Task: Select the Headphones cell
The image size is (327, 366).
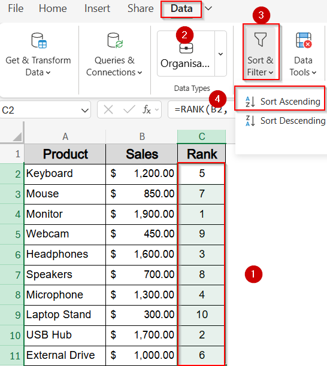Action: 65,254
